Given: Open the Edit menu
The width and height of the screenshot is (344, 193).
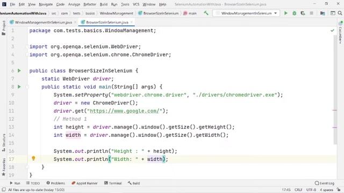Looking at the screenshot, I should click(21, 4).
